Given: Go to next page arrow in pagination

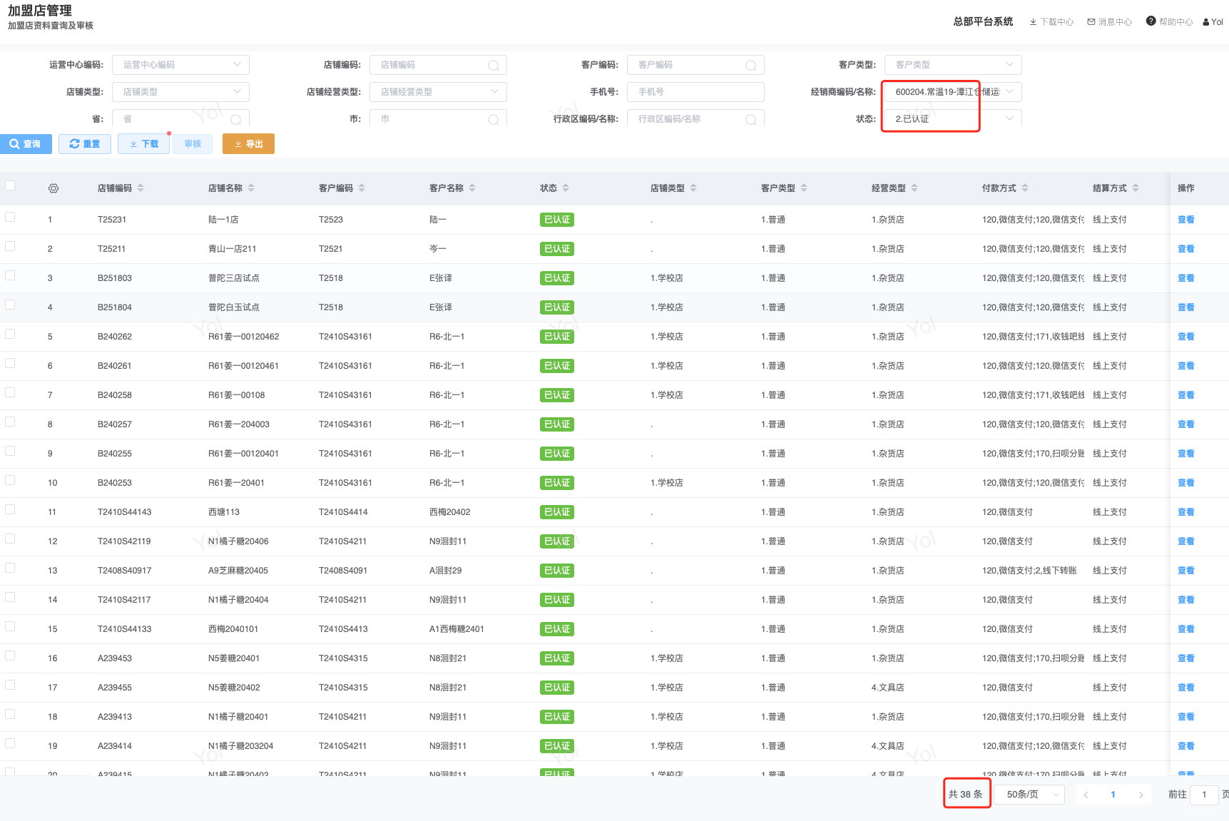Looking at the screenshot, I should coord(1141,795).
